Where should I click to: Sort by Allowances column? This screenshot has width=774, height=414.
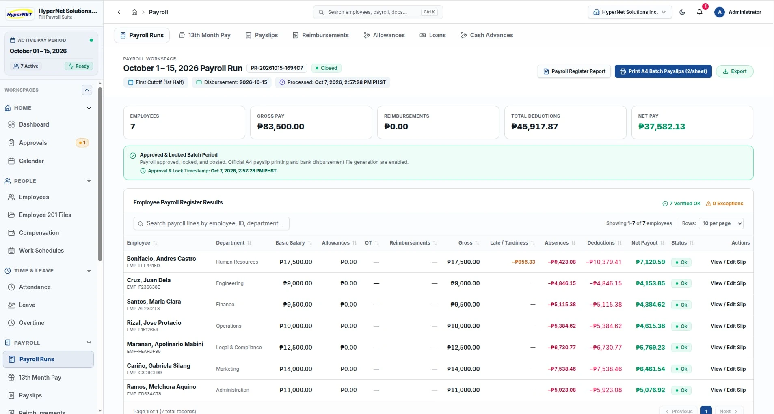tap(339, 243)
